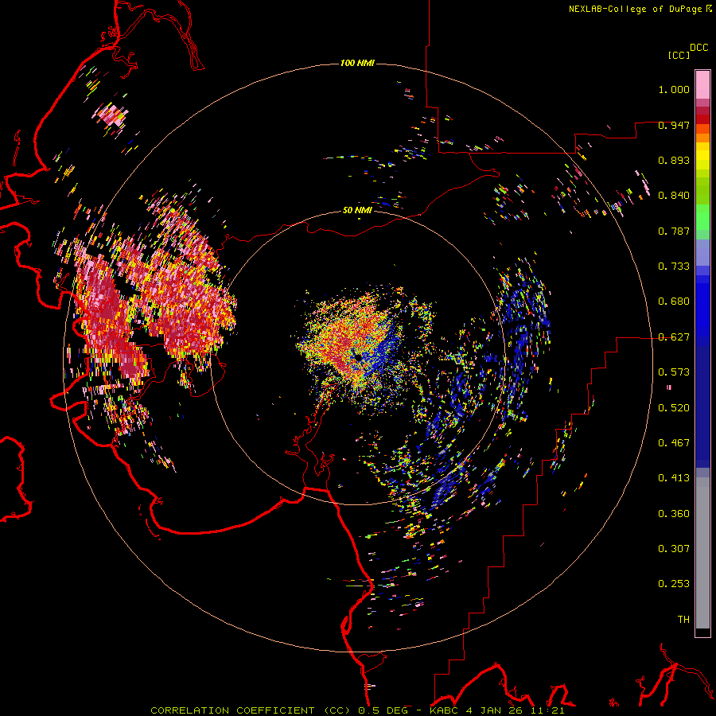Viewport: 716px width, 716px height.
Task: Click the 0.627 scale value
Action: point(674,337)
